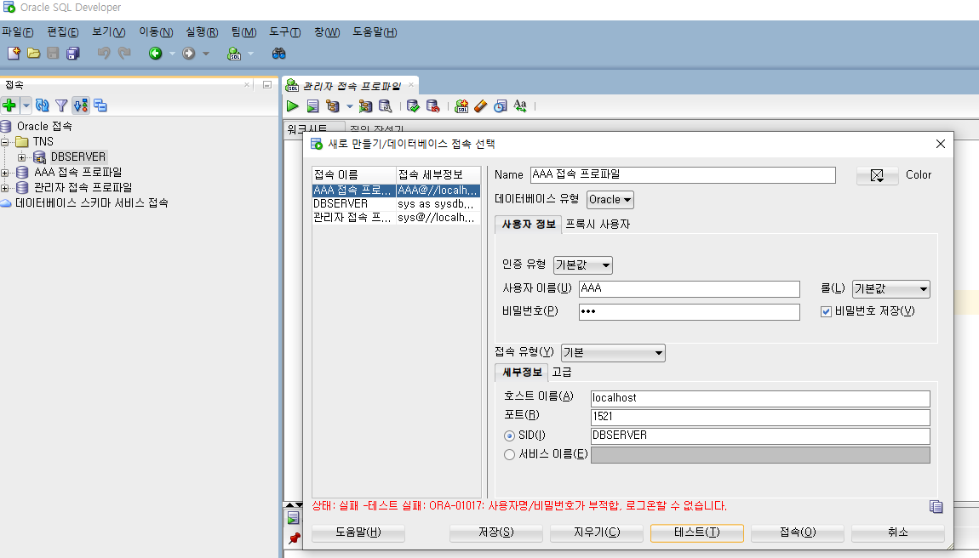The image size is (979, 558).
Task: Toggle the Save Password checkbox
Action: click(826, 311)
